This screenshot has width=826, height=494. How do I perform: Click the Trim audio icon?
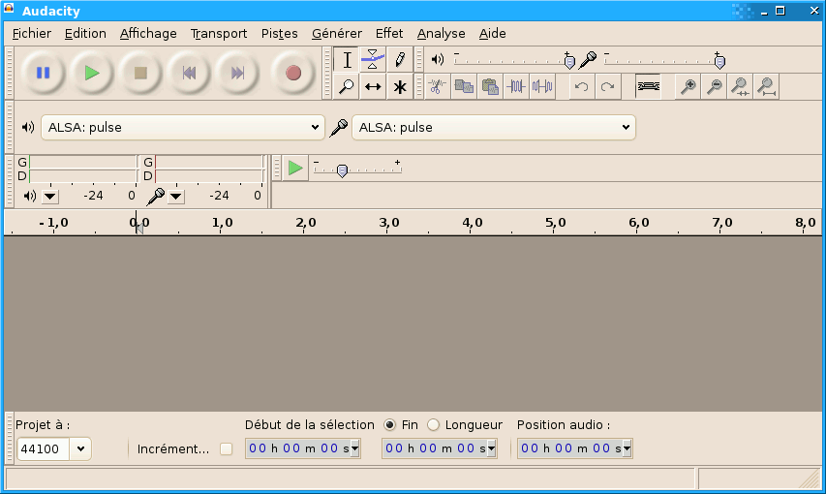(x=516, y=86)
